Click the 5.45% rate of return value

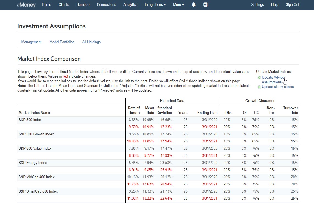click(x=134, y=163)
